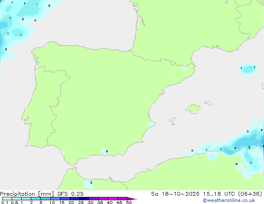Click the Mallorca island on the map
Image resolution: width=264 pixels, height=204 pixels.
click(x=193, y=109)
